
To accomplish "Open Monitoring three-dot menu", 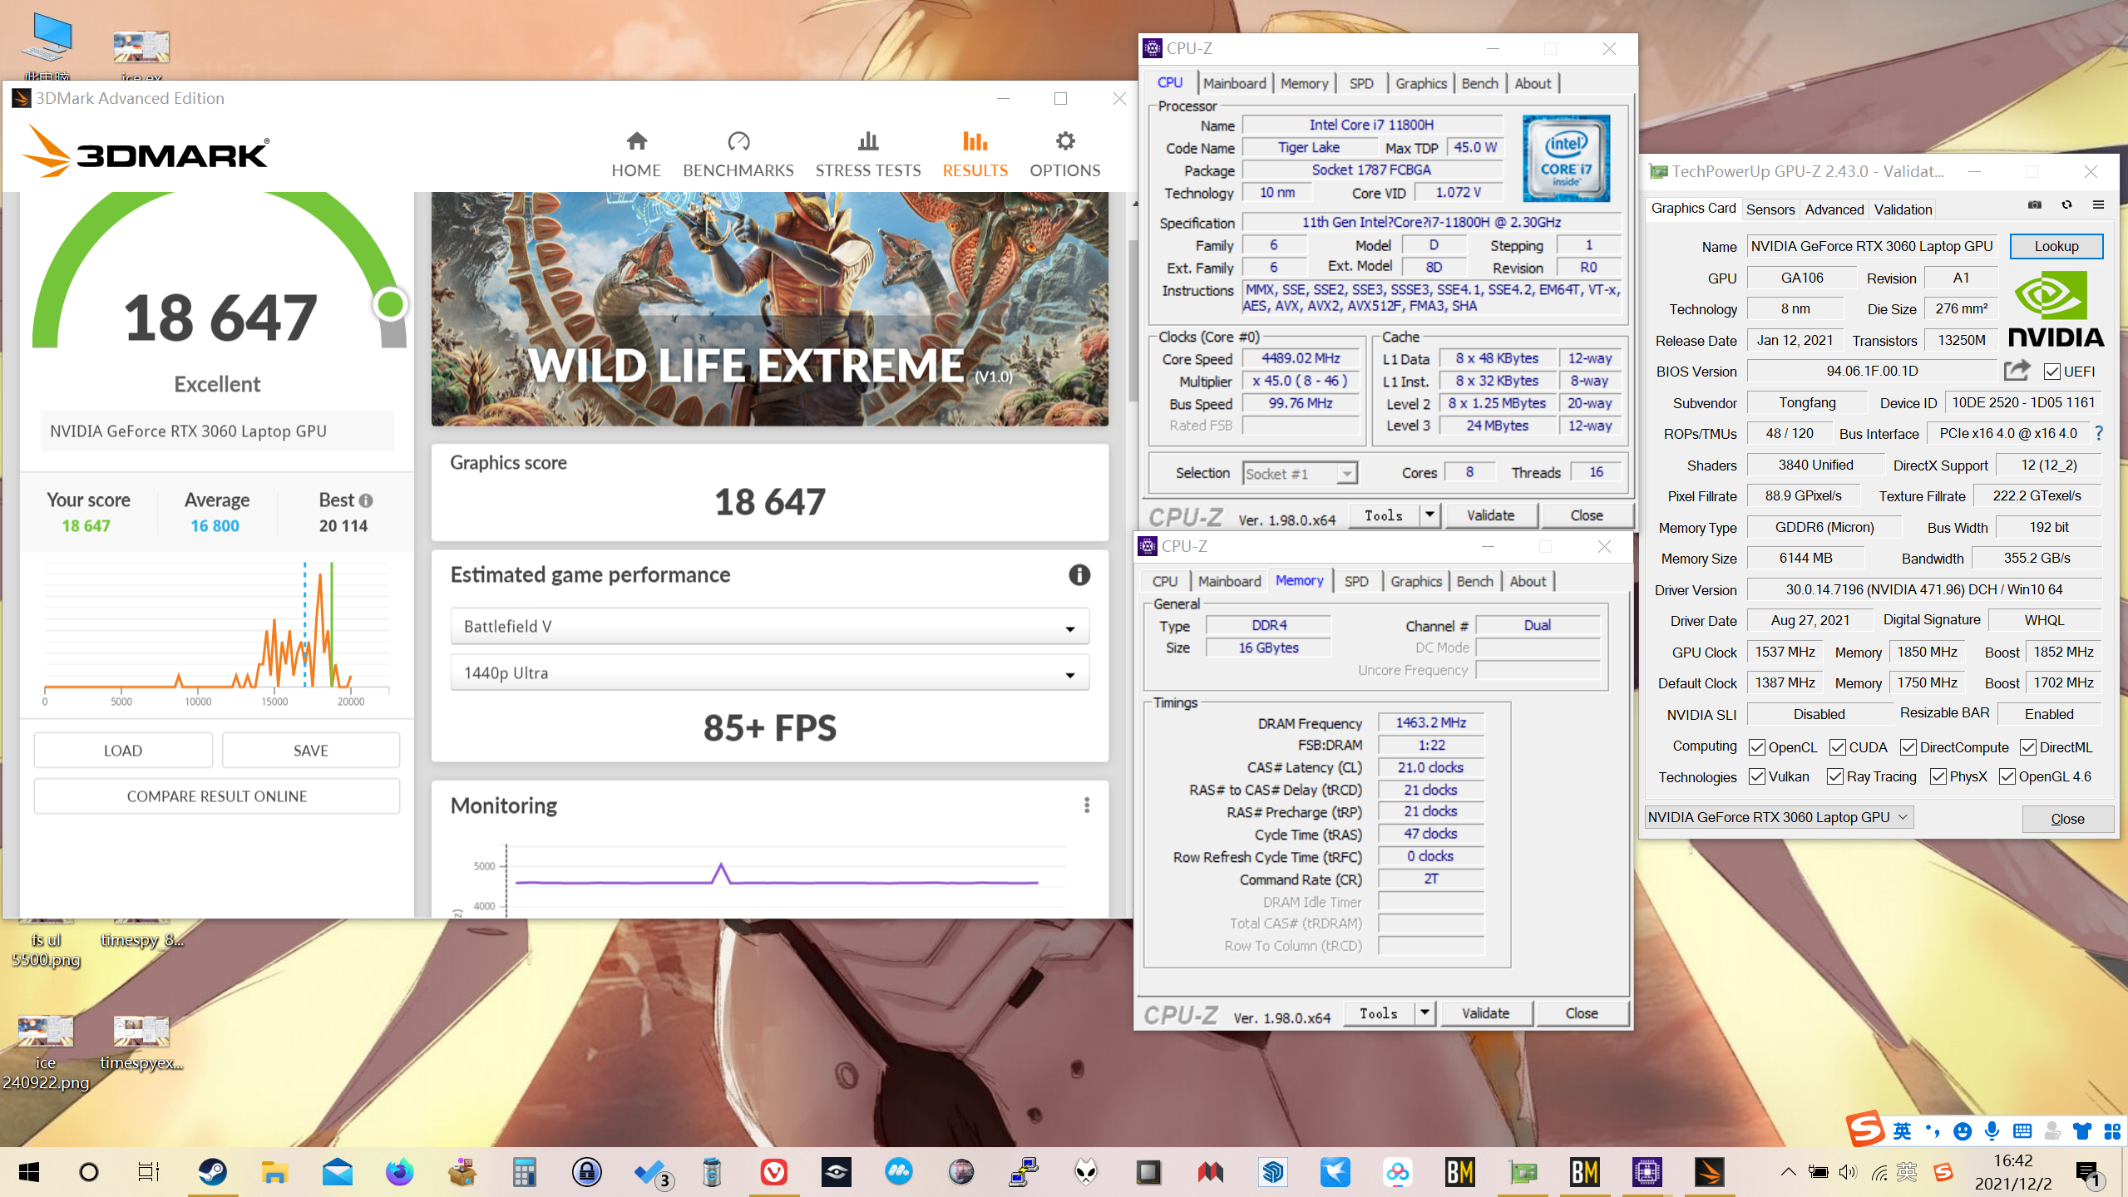I will tap(1087, 805).
